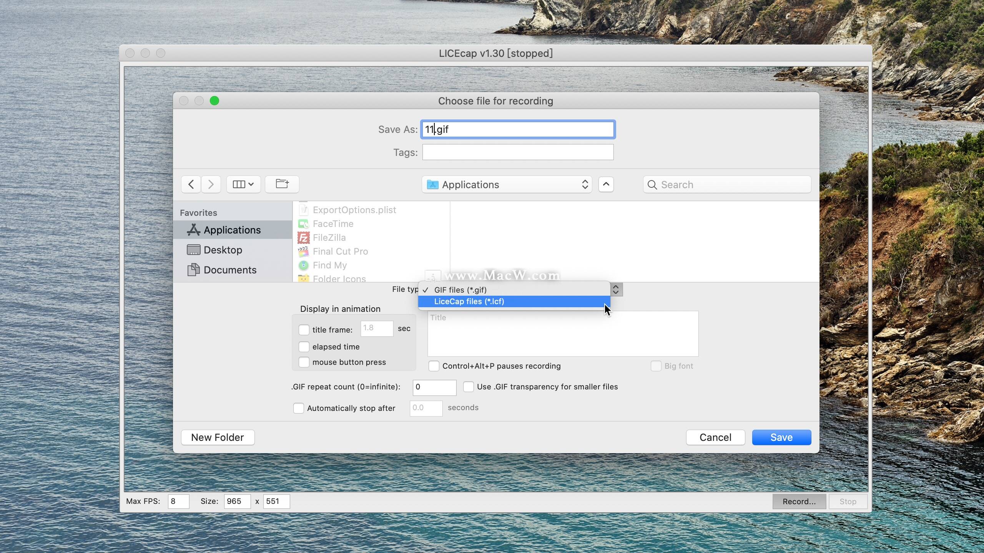Screen dimensions: 984x553
Task: Enable mouse button press recording
Action: [x=303, y=361]
